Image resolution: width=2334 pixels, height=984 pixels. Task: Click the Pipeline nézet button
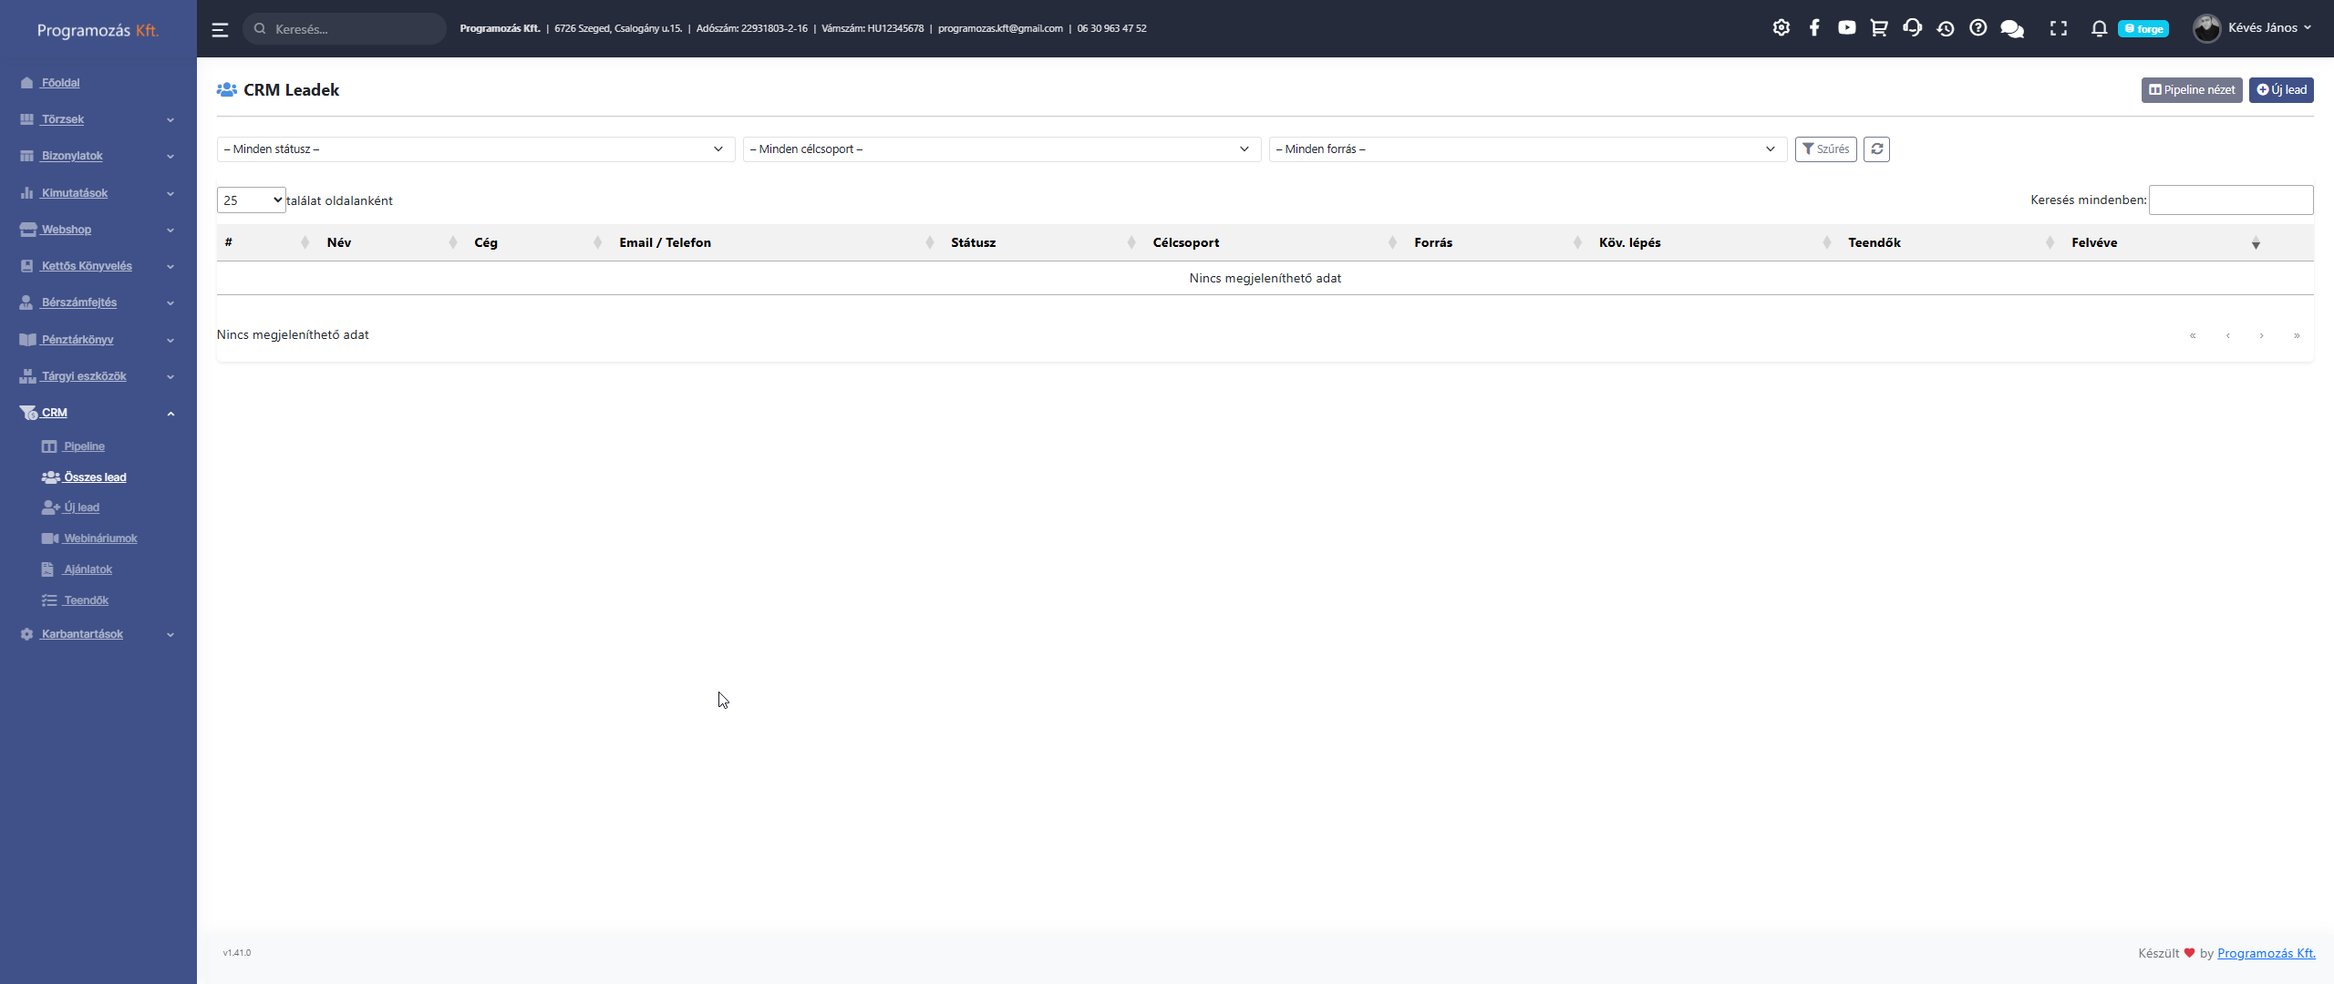pos(2192,89)
